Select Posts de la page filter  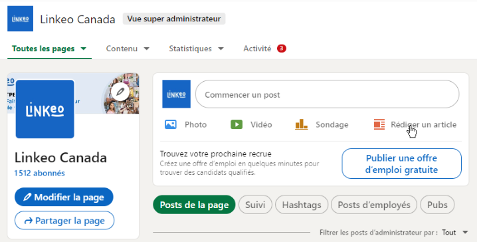[x=194, y=205]
